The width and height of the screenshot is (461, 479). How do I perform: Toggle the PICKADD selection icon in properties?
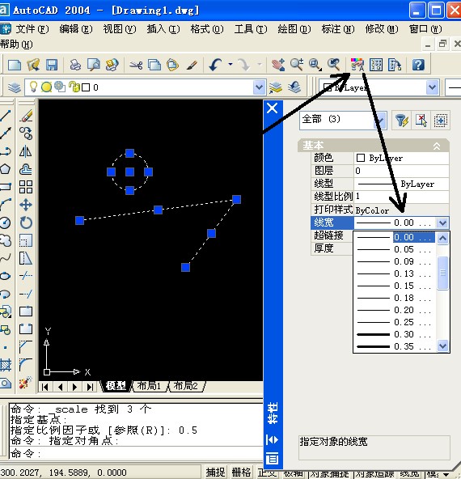[x=440, y=121]
